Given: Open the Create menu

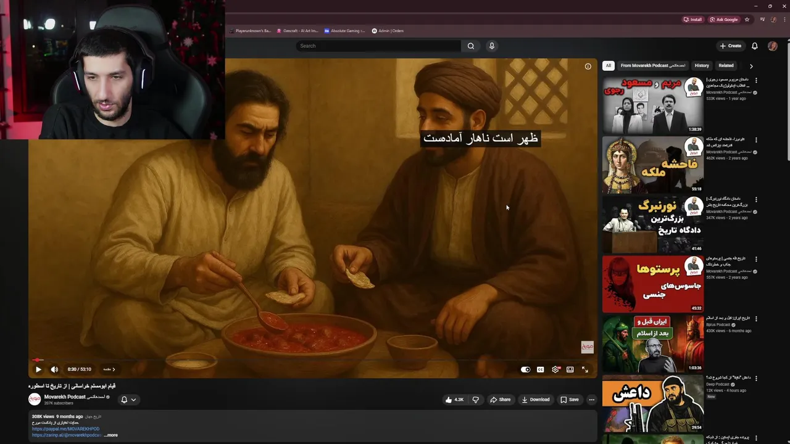Looking at the screenshot, I should (x=731, y=46).
